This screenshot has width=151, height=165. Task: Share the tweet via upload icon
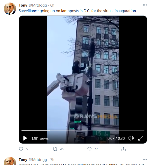click(123, 149)
